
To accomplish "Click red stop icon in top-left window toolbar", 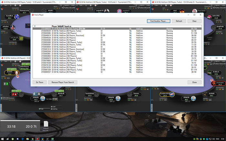I will click(x=20, y=5).
